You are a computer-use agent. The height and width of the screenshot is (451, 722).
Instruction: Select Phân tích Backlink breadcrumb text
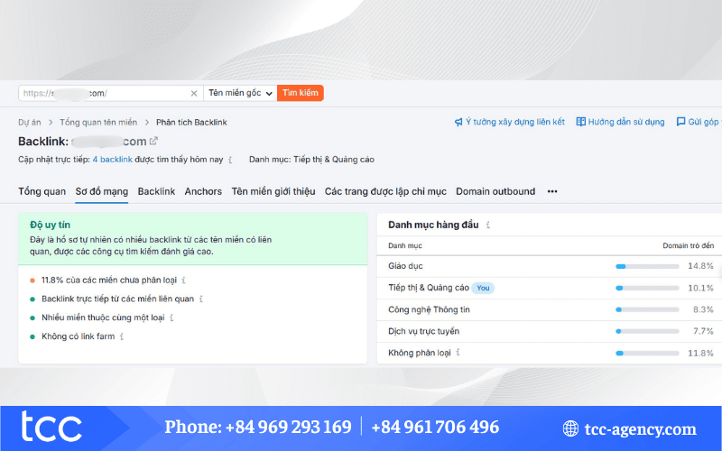coord(191,123)
